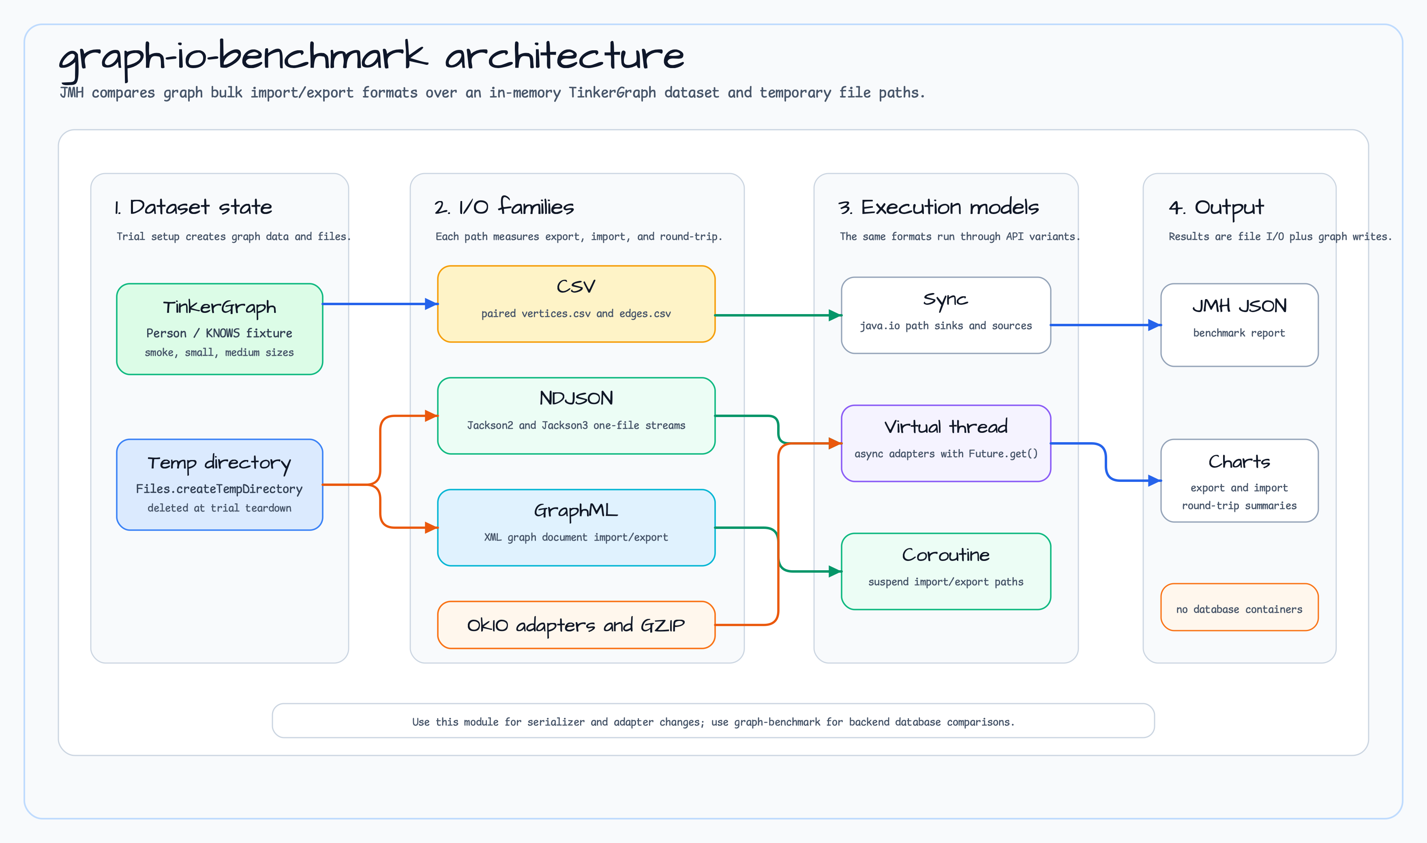Image resolution: width=1427 pixels, height=843 pixels.
Task: Select the 'OkIO adapters and GZIP' box
Action: (x=576, y=625)
